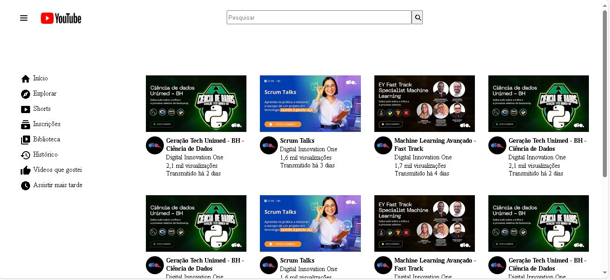Viewport: 610px width, 280px height.
Task: Play bottom-row rightmost Ciência de dados Unimed thumbnail
Action: point(539,223)
